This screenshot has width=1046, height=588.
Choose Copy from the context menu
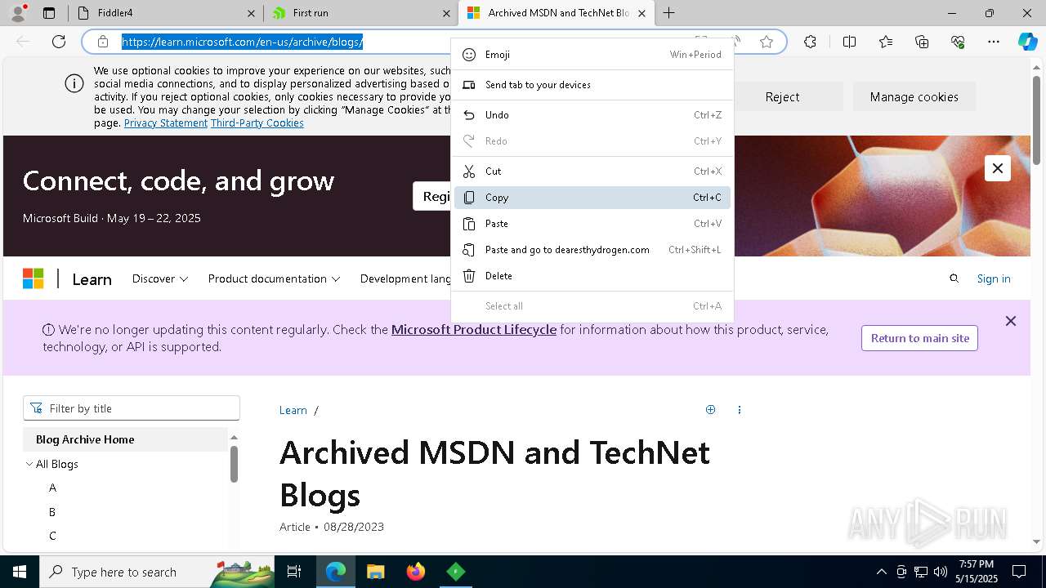(x=592, y=198)
